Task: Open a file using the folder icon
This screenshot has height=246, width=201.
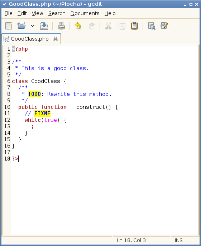Action: [21, 26]
